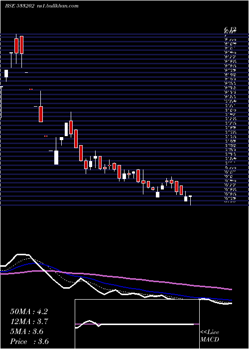Click the ns1.bullkhan.com source label

click(58, 6)
